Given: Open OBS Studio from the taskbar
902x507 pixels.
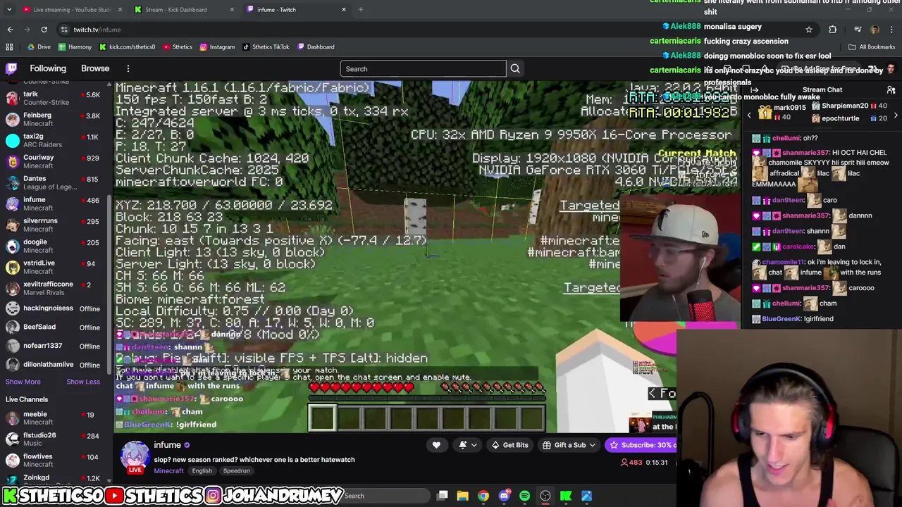Looking at the screenshot, I should click(545, 496).
